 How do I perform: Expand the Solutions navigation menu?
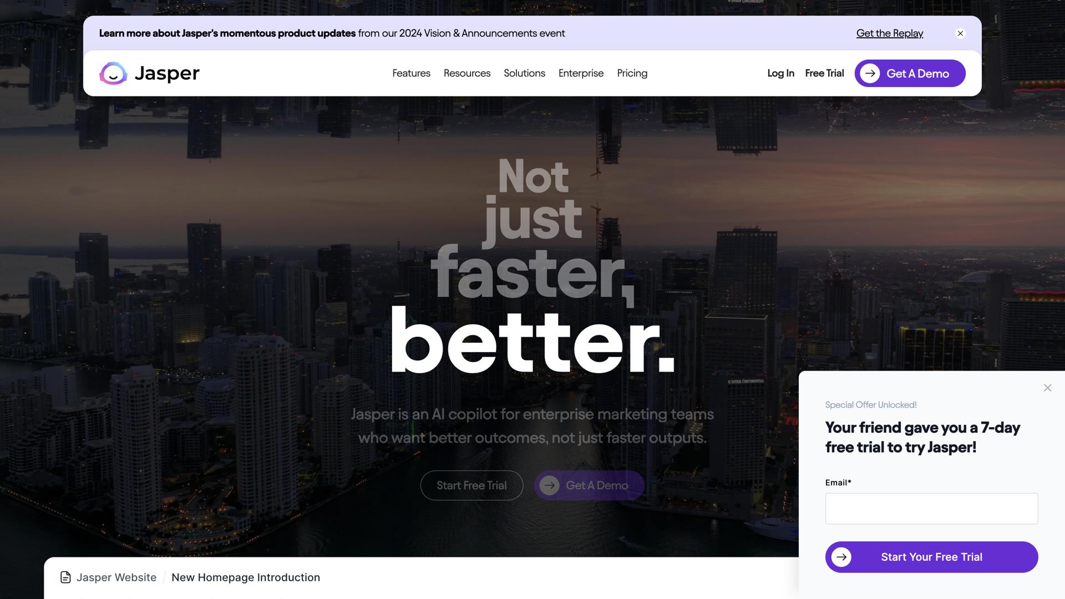point(524,73)
